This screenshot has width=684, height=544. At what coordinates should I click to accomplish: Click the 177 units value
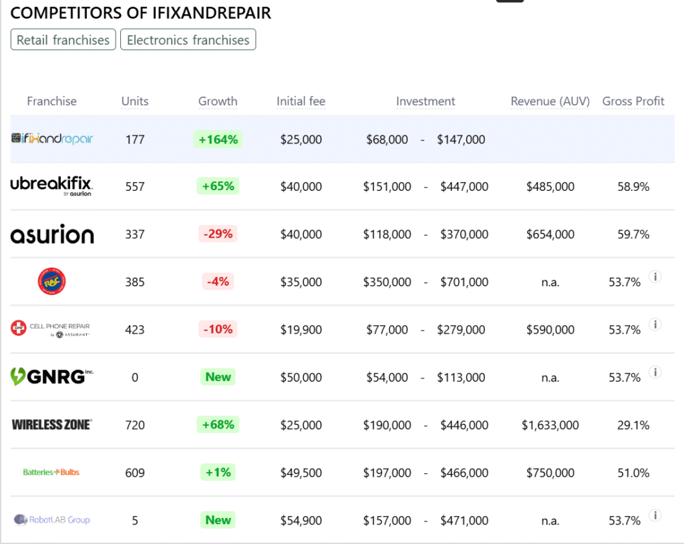(x=135, y=140)
